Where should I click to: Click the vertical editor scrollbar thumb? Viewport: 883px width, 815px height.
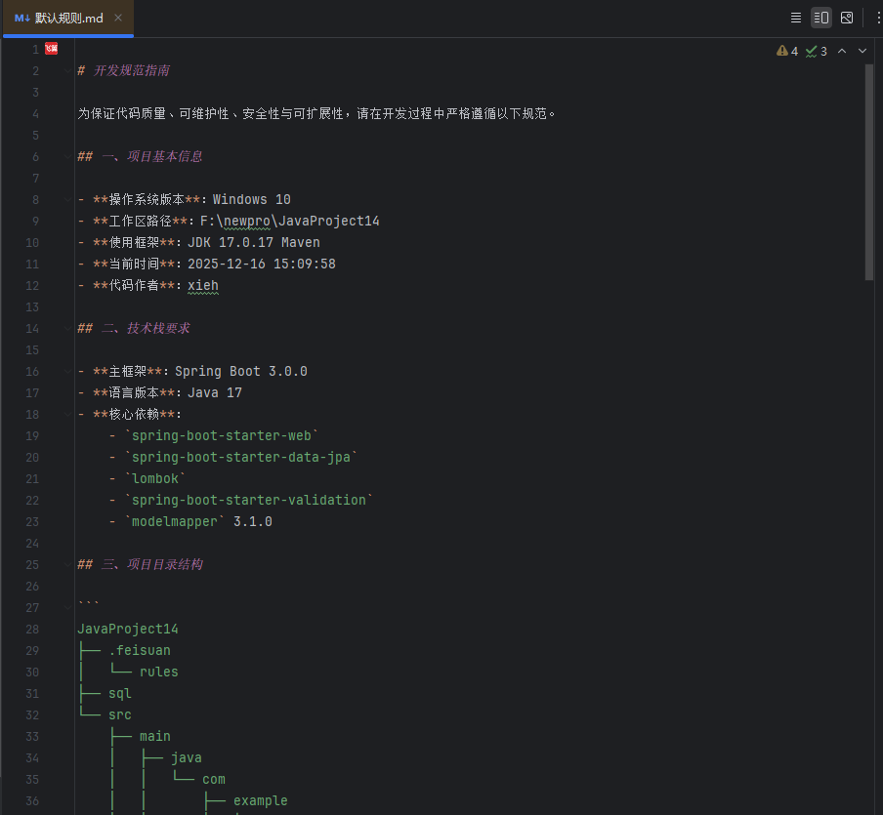(x=869, y=171)
